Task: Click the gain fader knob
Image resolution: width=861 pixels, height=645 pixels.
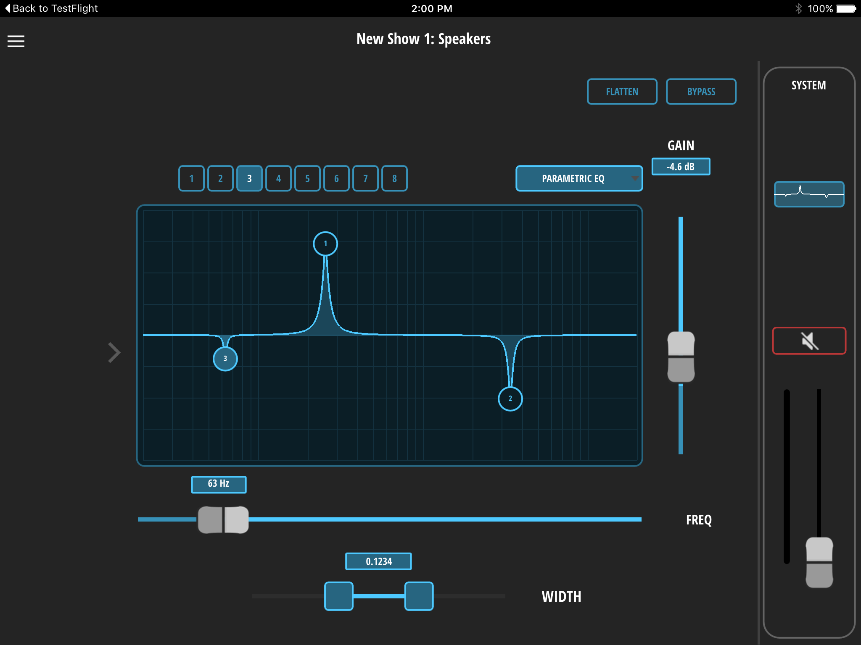Action: coord(681,357)
